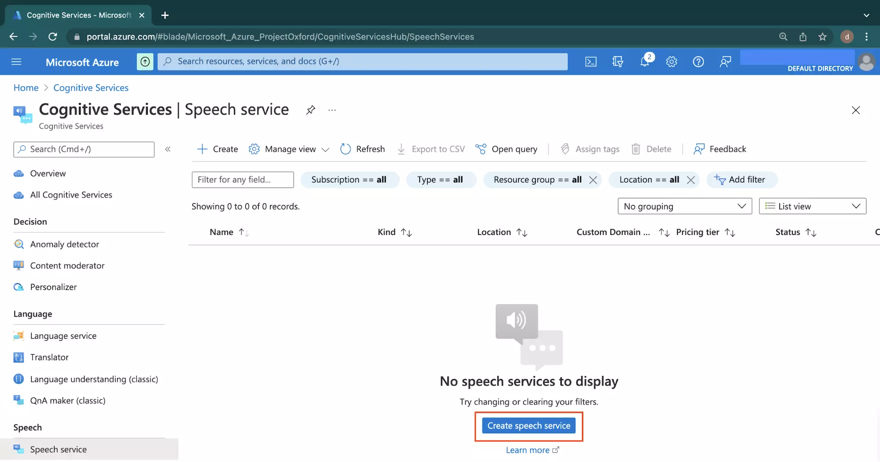Viewport: 880px width, 462px height.
Task: Open the Resource group == all filter
Action: pos(537,180)
